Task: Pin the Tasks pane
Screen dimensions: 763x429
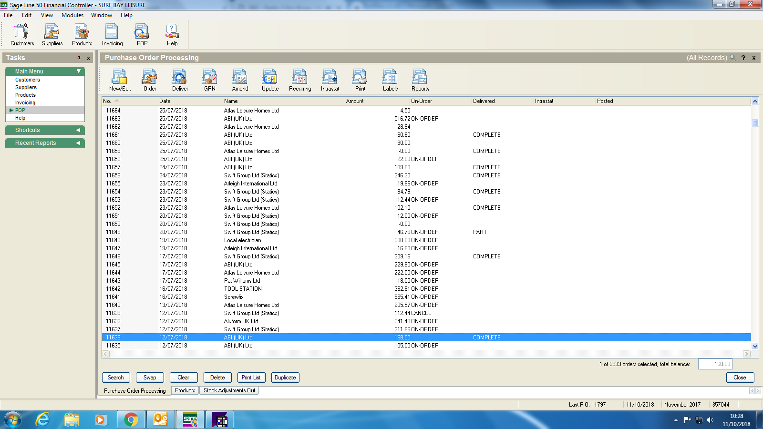Action: [79, 58]
